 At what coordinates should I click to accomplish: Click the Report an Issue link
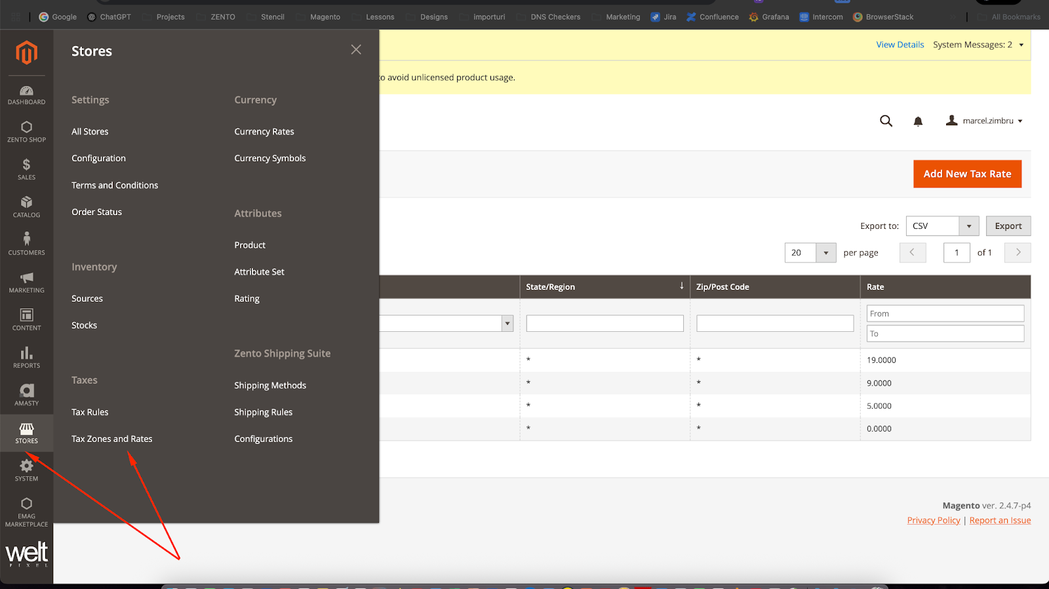(1000, 520)
